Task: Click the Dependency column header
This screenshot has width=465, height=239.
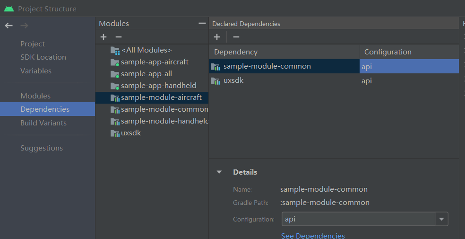Action: [284, 52]
